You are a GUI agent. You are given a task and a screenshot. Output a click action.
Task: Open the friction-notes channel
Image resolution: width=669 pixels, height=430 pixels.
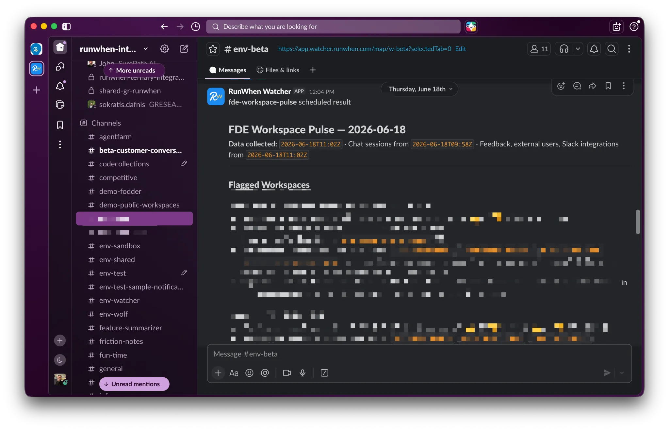point(134,341)
